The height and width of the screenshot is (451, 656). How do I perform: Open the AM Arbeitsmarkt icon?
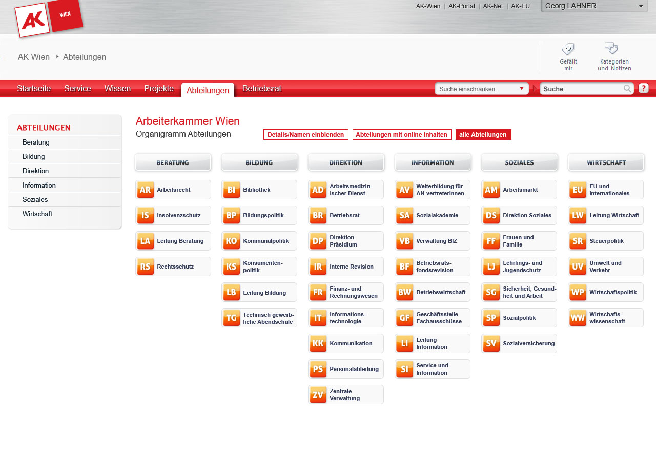[x=491, y=190]
